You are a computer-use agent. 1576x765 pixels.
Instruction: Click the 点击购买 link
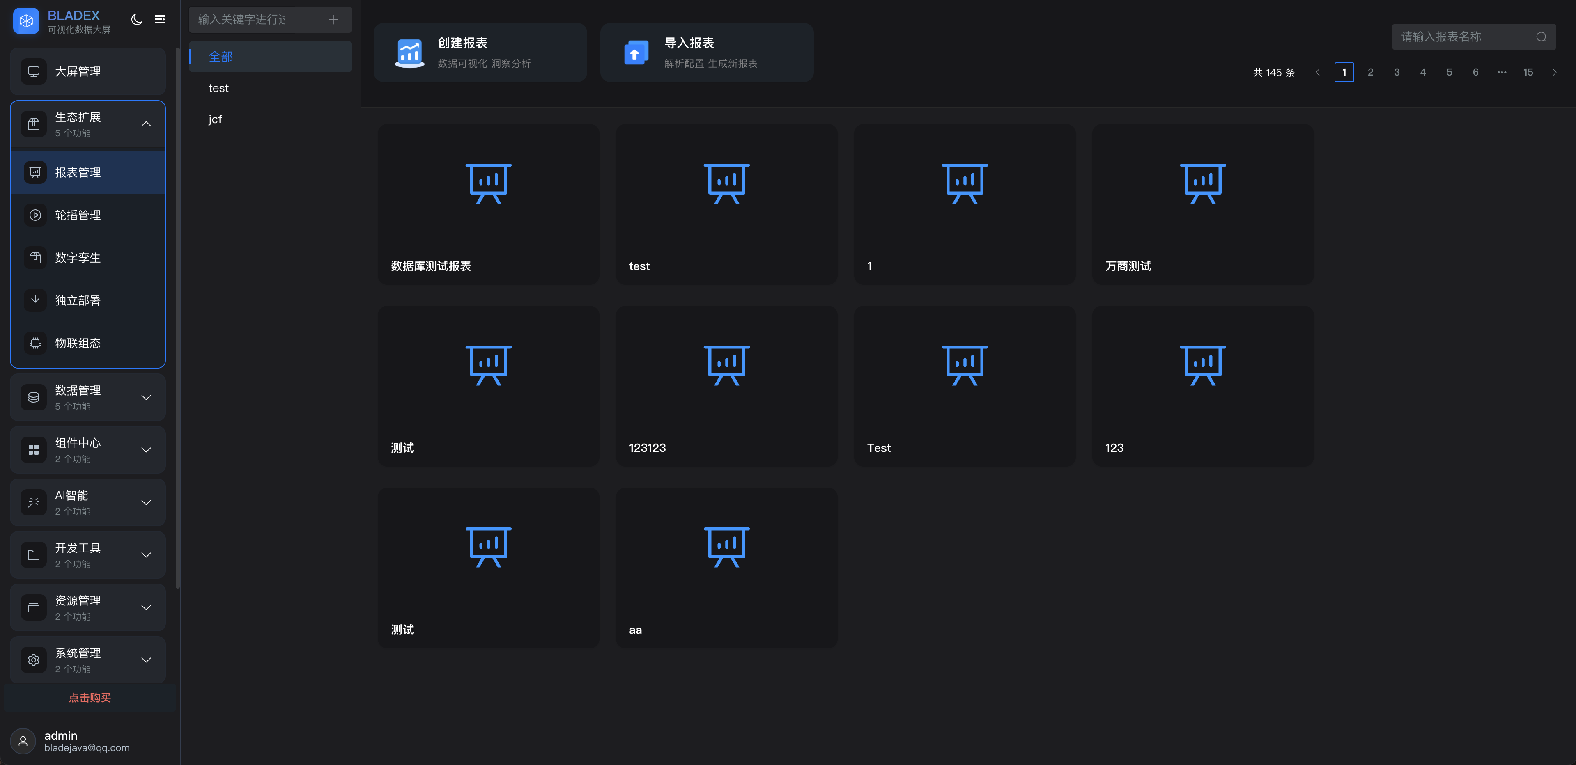[x=90, y=698]
